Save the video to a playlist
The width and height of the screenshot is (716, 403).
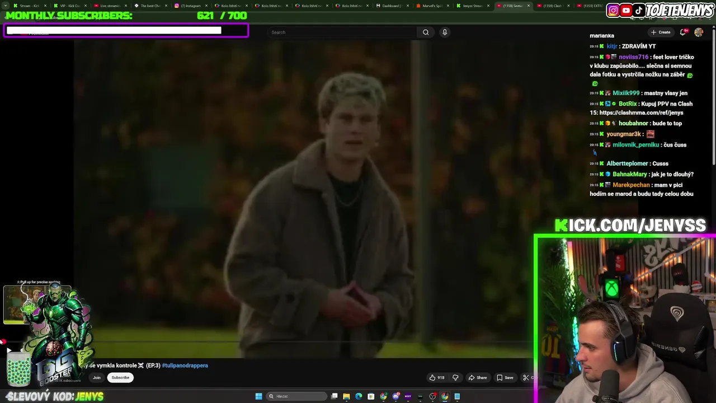point(505,378)
